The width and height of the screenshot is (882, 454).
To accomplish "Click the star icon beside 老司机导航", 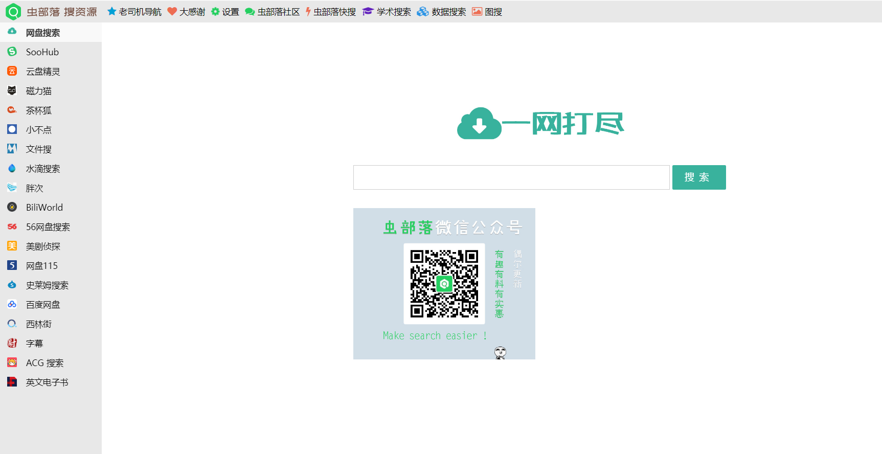I will pyautogui.click(x=111, y=11).
